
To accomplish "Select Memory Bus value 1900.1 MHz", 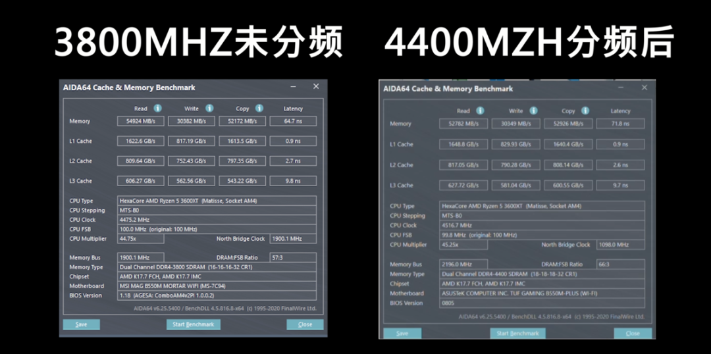I will pos(141,257).
